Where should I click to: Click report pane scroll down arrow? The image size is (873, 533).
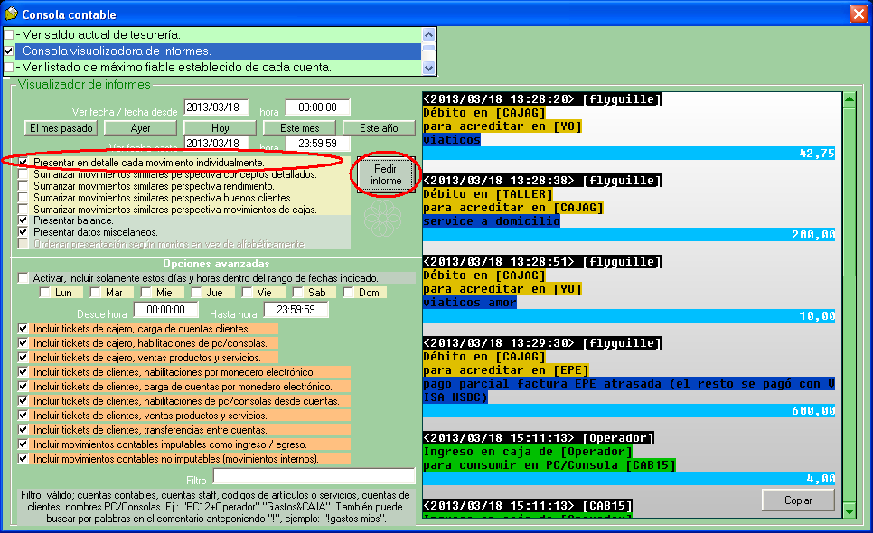[x=850, y=510]
